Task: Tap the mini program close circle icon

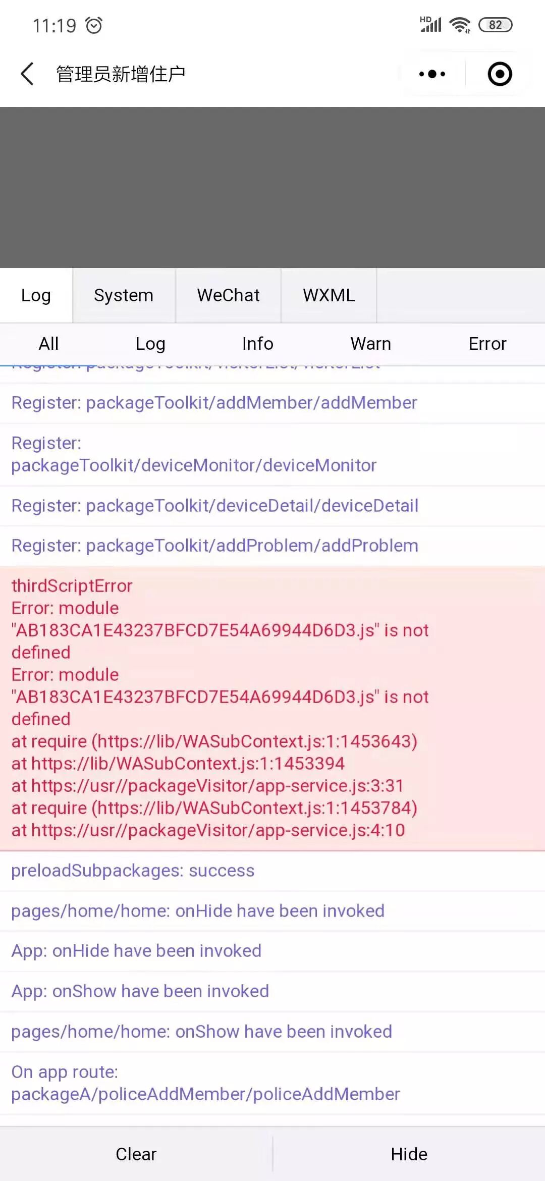Action: click(500, 74)
